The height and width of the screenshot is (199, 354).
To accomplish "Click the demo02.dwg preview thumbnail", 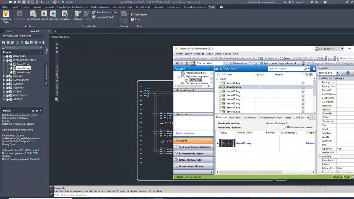I will tap(227, 143).
